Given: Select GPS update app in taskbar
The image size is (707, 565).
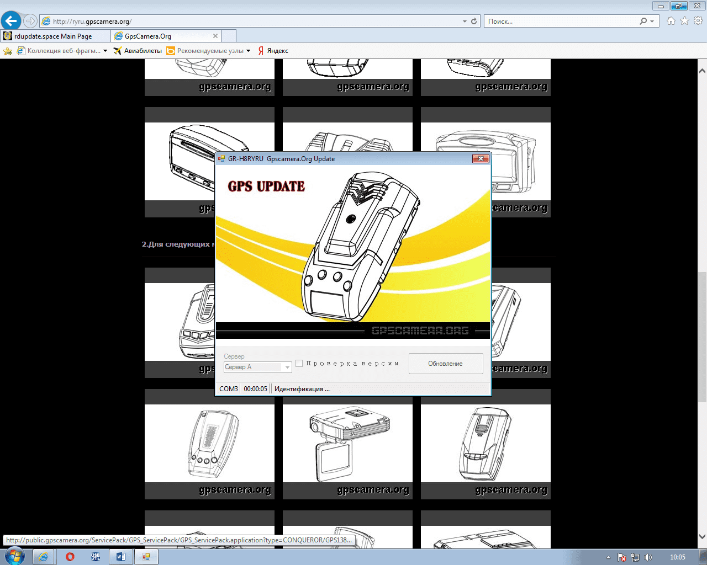Looking at the screenshot, I should [x=146, y=557].
